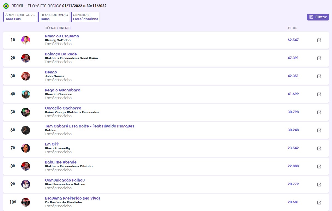Click artist name Matheus Fernandes + Xand Avião
This screenshot has width=332, height=211.
coord(71,58)
